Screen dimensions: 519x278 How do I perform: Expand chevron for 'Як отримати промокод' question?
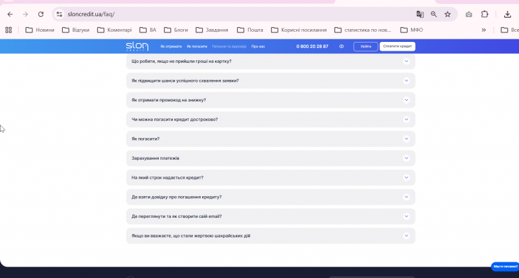[x=406, y=100]
